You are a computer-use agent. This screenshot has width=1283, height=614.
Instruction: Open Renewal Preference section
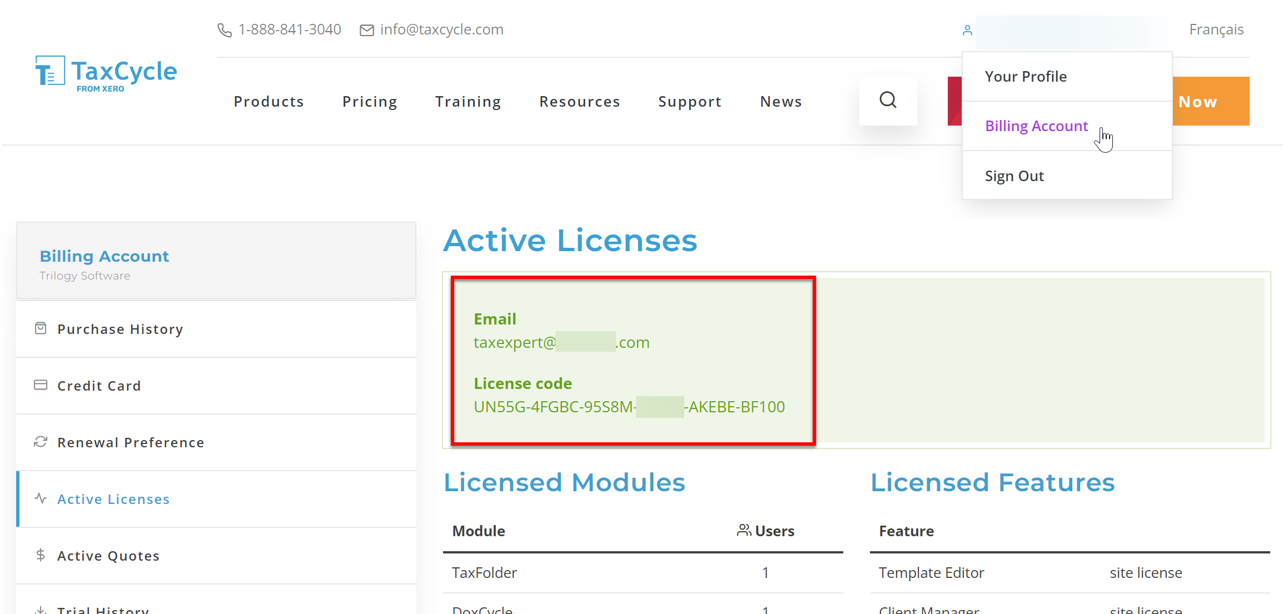click(216, 442)
